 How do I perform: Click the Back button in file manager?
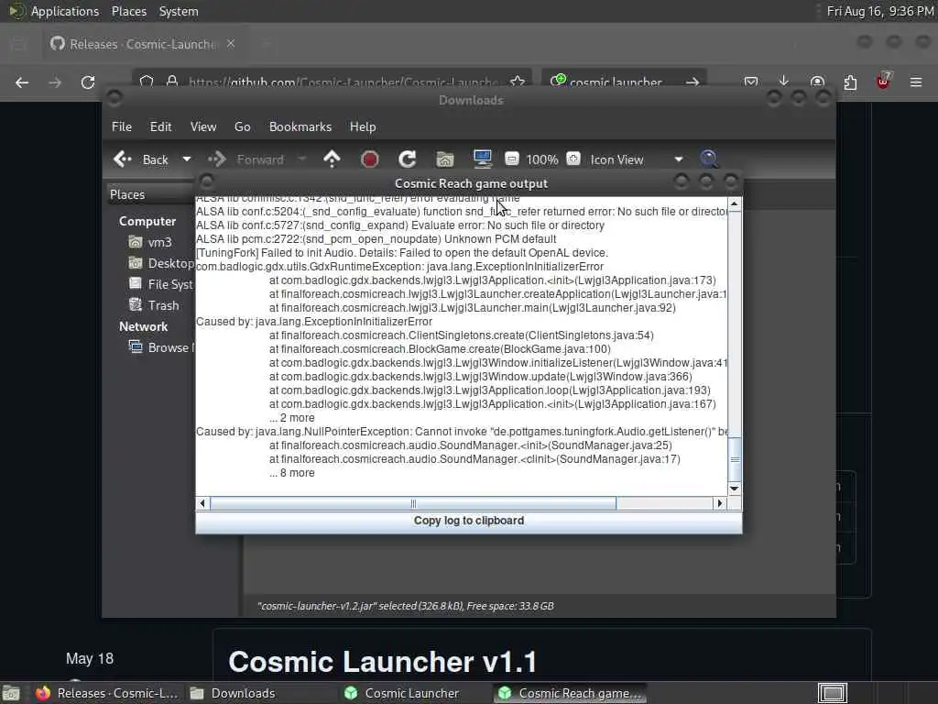point(141,159)
